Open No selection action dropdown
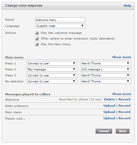The height and width of the screenshot is (145, 137). click(x=52, y=81)
